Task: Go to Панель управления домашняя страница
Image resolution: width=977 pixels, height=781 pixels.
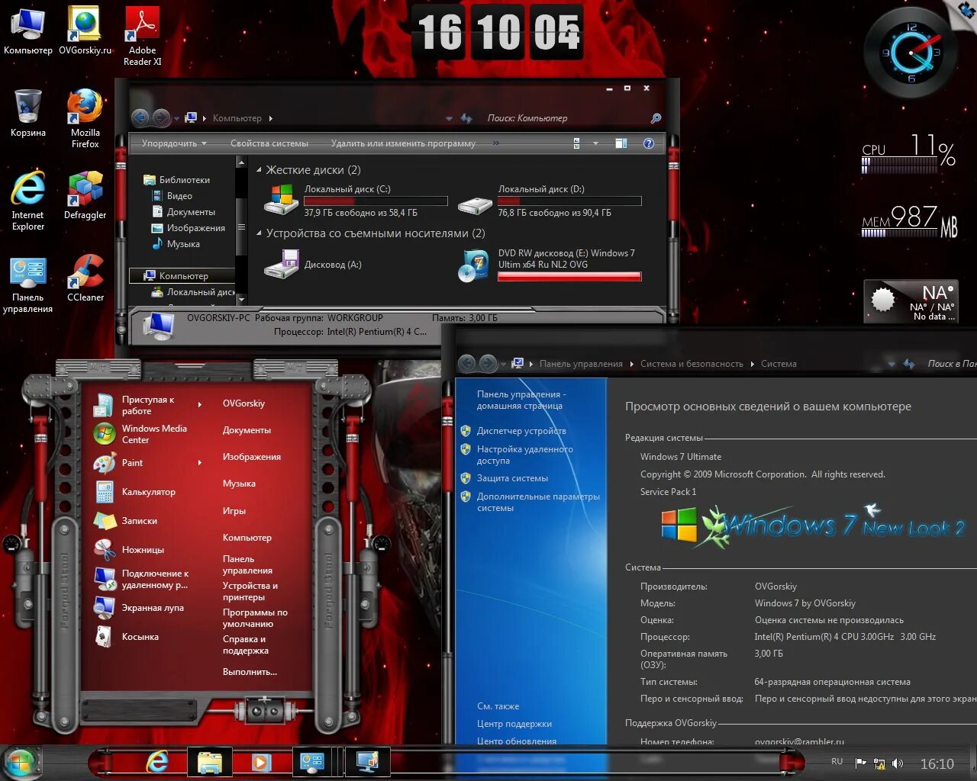Action: [521, 400]
